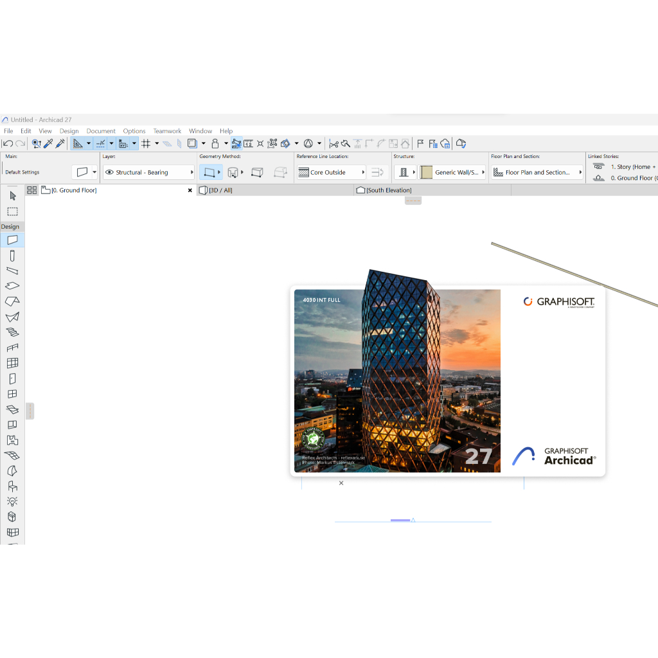Open Floor Plan and Section dropdown
The width and height of the screenshot is (658, 658).
(580, 172)
